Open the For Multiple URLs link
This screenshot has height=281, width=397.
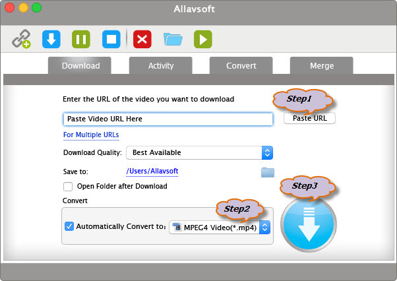click(91, 135)
